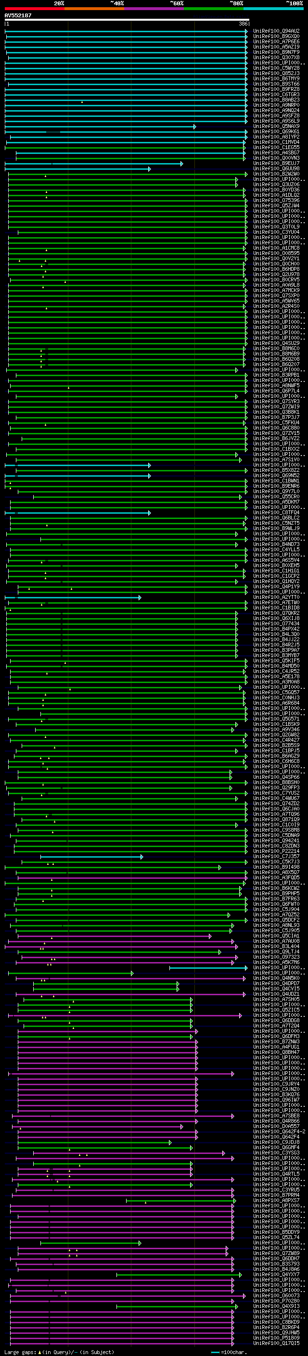The width and height of the screenshot is (308, 1356).
Task: Select the UniRef100_A8PXS7 label
Action: tap(276, 1200)
